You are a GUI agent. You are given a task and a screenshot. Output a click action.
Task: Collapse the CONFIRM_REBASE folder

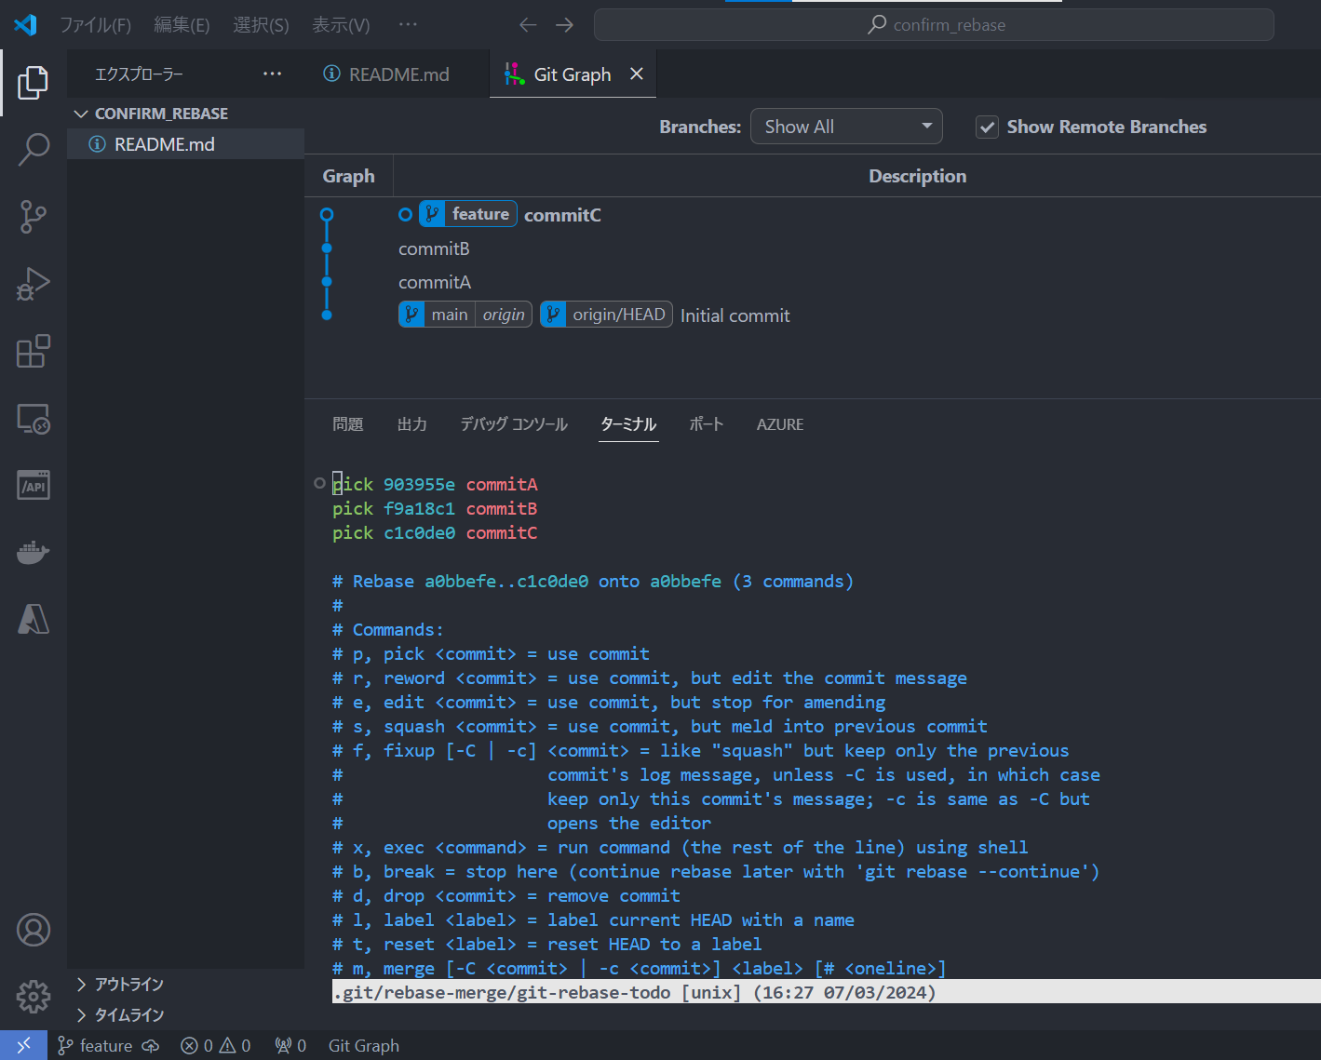tap(82, 113)
